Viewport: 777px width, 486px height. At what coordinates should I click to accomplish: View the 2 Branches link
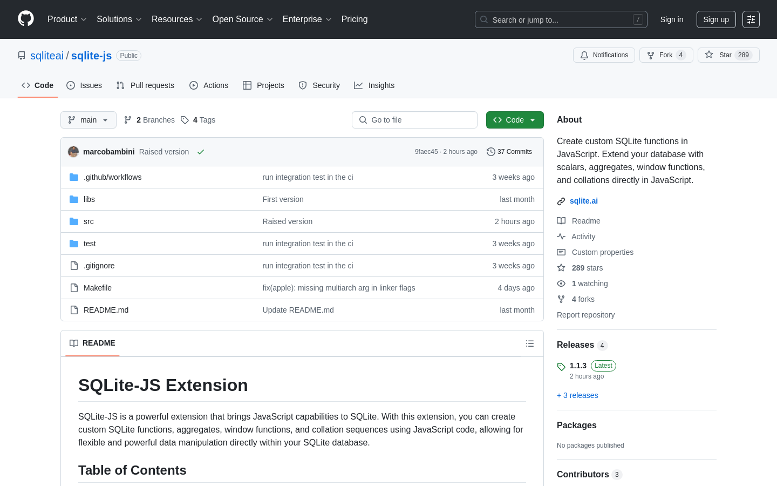[x=149, y=120]
